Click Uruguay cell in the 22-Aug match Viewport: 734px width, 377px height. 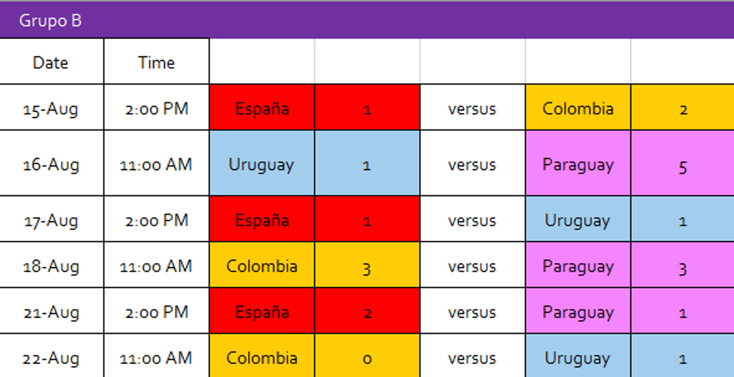pos(577,357)
